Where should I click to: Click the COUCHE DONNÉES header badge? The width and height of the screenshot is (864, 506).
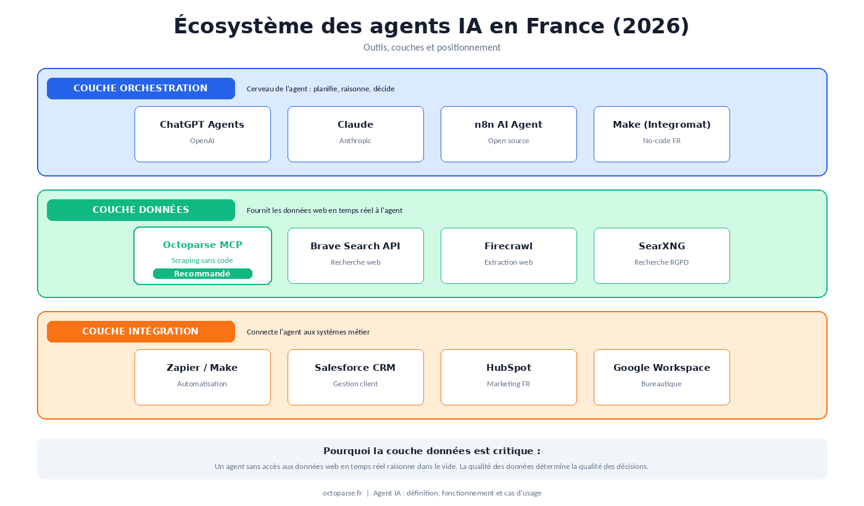coord(141,210)
